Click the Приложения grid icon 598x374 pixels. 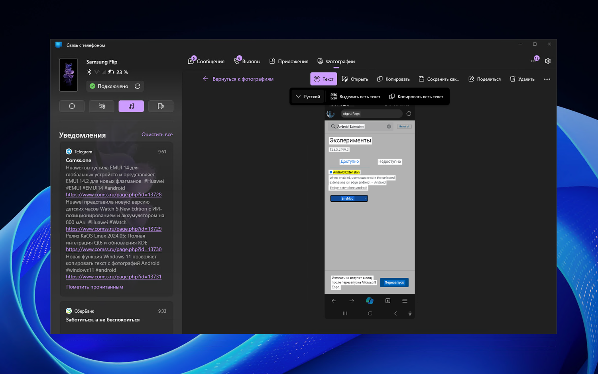pos(272,61)
